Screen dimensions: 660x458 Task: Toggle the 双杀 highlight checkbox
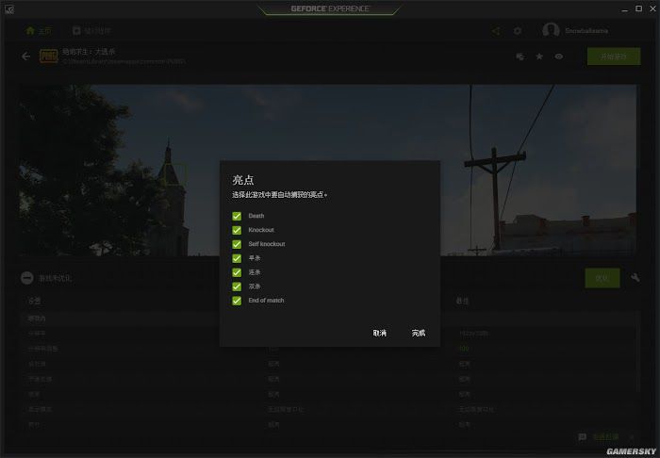coord(237,286)
